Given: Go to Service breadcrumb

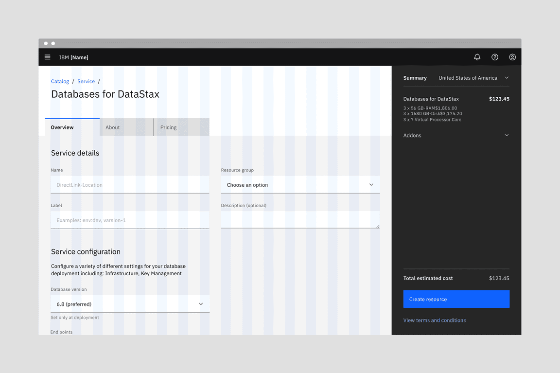Looking at the screenshot, I should 86,82.
